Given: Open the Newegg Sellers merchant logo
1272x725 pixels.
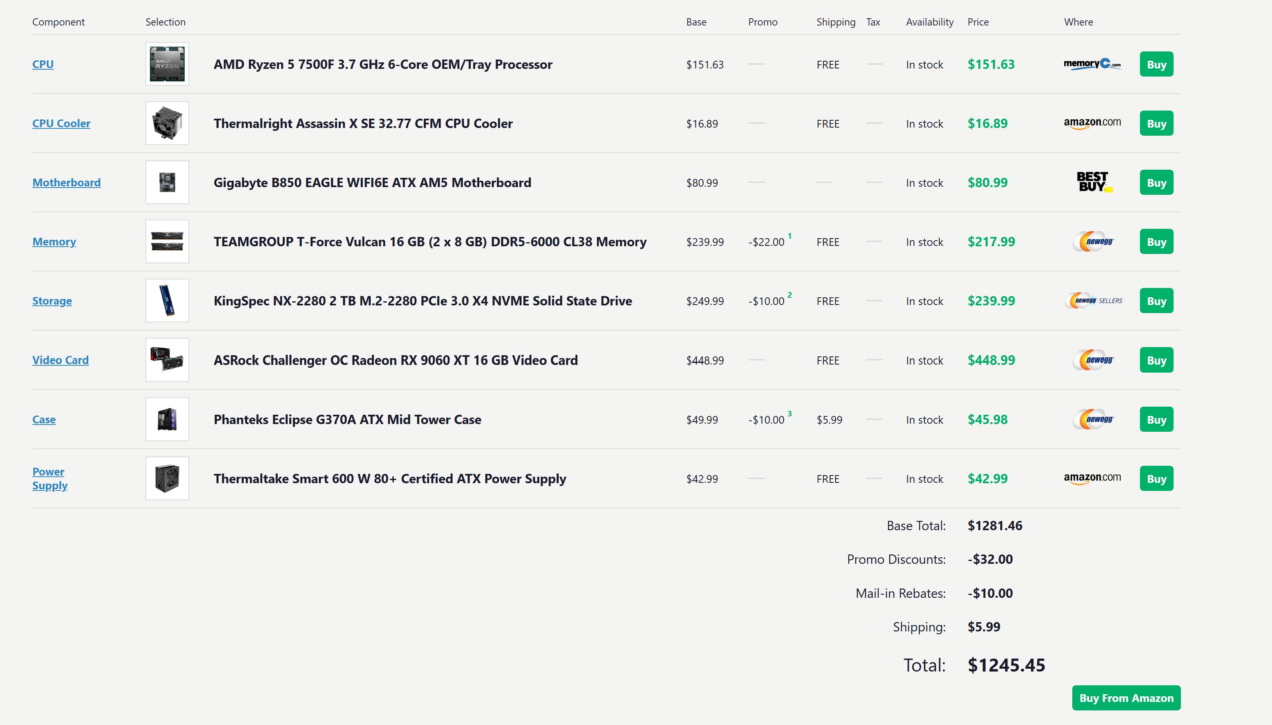Looking at the screenshot, I should click(1093, 301).
